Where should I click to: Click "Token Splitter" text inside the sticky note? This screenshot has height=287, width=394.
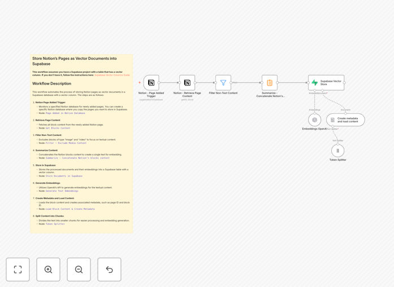point(55,224)
